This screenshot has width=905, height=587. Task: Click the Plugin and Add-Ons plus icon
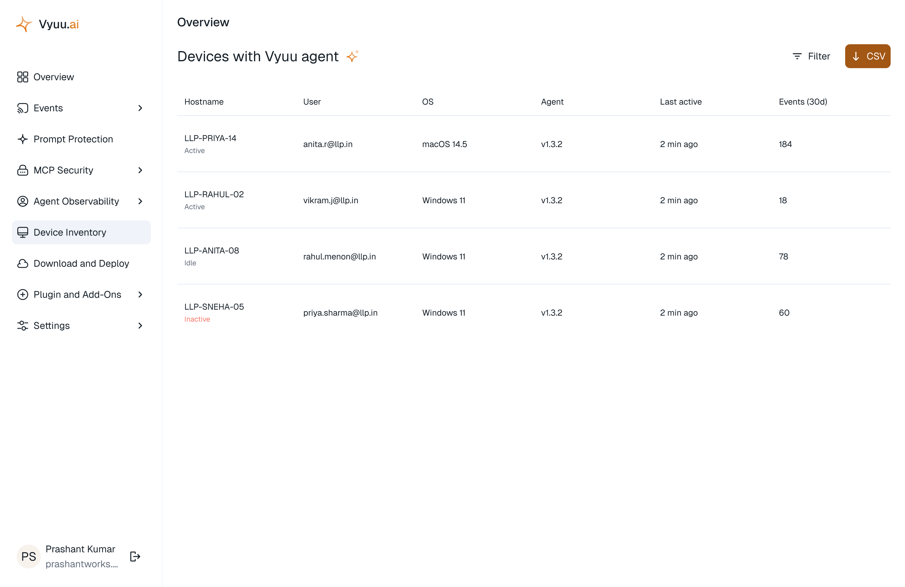pyautogui.click(x=22, y=294)
